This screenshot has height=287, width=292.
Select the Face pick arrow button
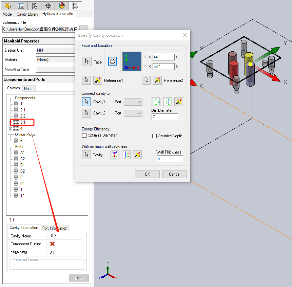pos(87,61)
